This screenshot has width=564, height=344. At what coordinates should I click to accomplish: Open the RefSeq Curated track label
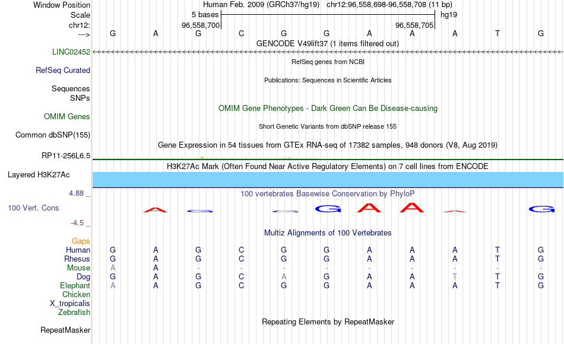(63, 70)
